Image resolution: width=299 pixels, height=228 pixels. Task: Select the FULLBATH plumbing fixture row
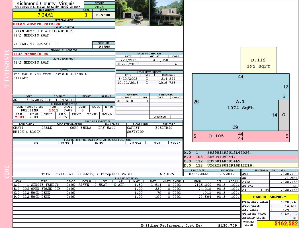[132, 101]
